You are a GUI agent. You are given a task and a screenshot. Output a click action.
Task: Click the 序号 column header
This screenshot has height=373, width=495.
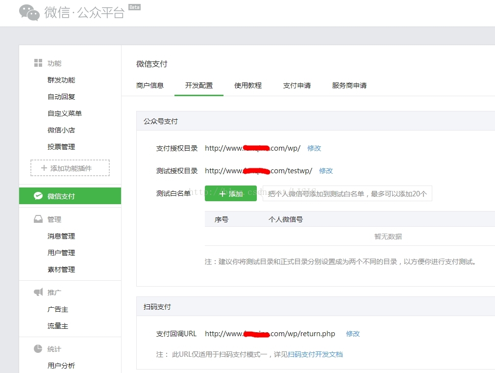click(x=222, y=219)
